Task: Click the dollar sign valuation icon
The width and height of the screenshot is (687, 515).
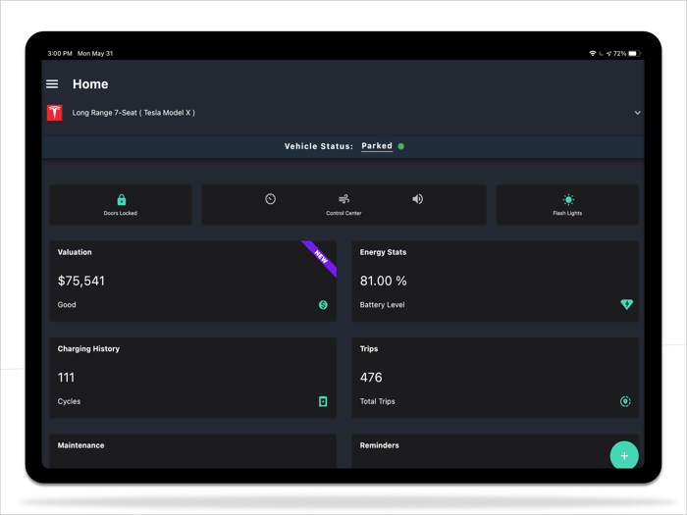Action: pos(323,305)
